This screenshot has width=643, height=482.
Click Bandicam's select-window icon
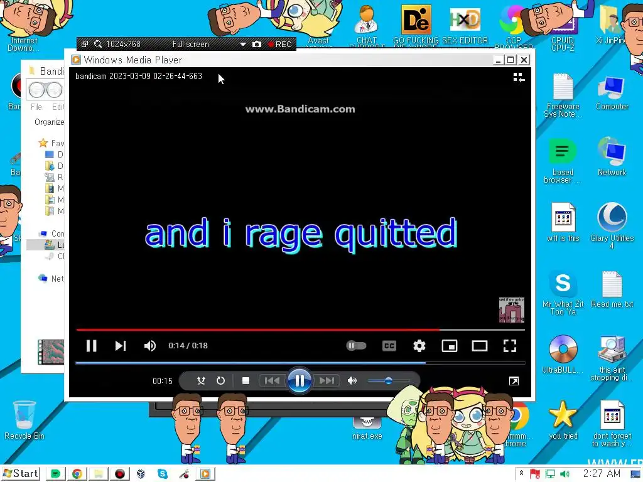tap(85, 44)
